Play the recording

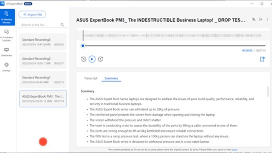92,59
